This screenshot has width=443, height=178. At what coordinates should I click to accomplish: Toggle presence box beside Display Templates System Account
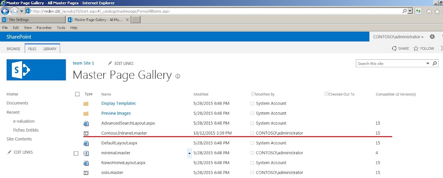[x=253, y=104]
